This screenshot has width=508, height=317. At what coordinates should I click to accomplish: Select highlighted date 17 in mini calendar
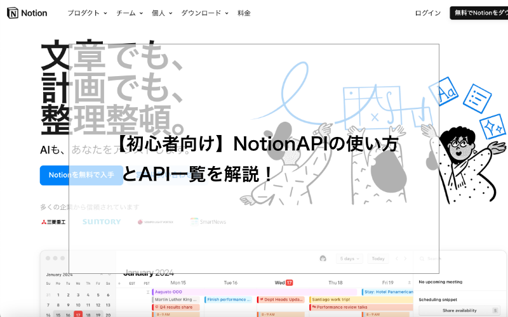78,313
